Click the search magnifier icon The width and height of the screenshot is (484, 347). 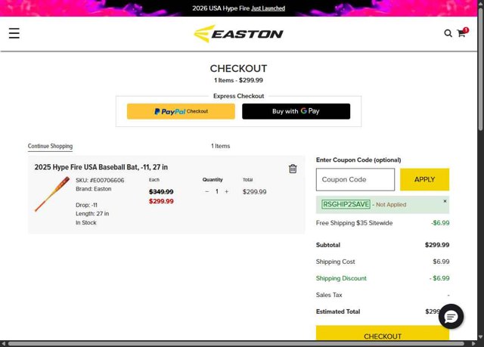[x=448, y=33]
